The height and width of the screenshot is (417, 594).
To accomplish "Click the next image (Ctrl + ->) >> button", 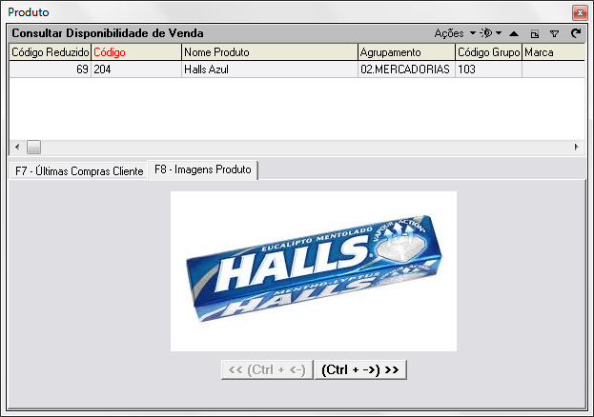I will click(360, 369).
